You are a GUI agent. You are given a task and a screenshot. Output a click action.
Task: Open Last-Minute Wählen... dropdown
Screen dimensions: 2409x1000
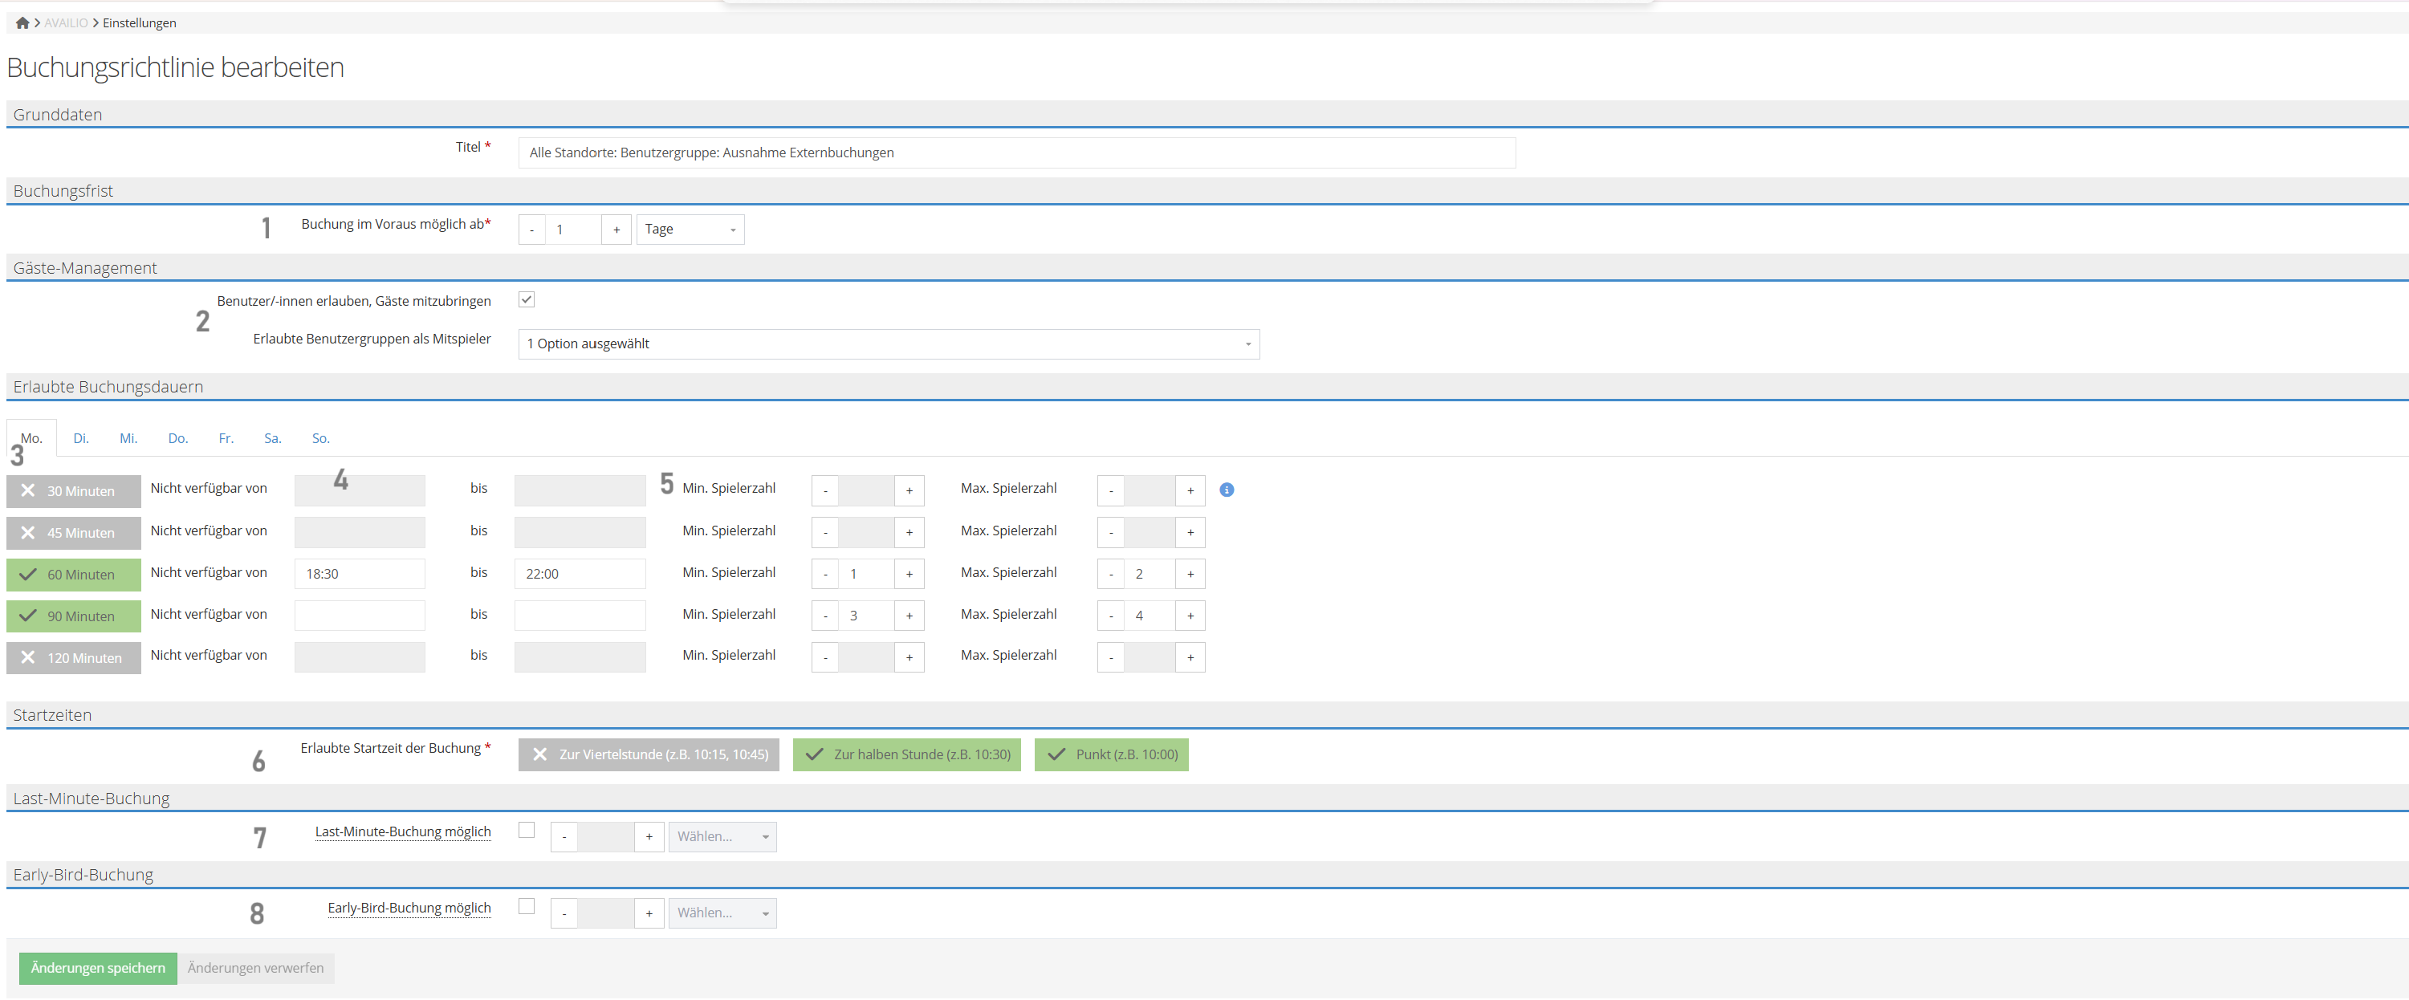pos(721,836)
